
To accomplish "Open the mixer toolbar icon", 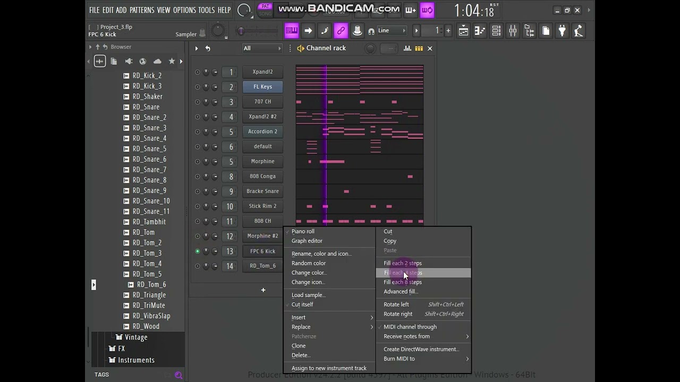I will pyautogui.click(x=513, y=31).
